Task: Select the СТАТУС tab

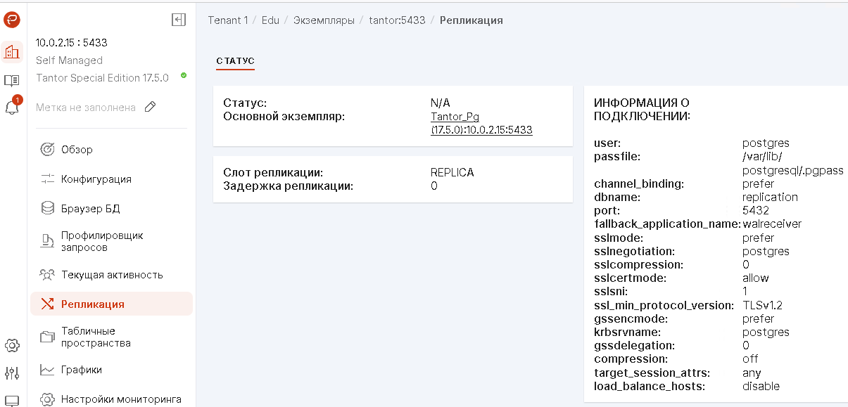Action: click(235, 61)
